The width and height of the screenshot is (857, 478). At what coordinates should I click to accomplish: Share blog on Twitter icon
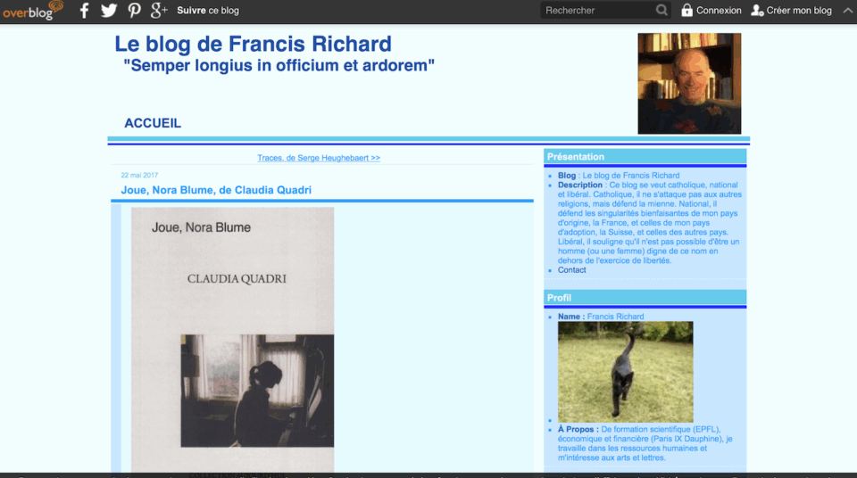point(109,11)
